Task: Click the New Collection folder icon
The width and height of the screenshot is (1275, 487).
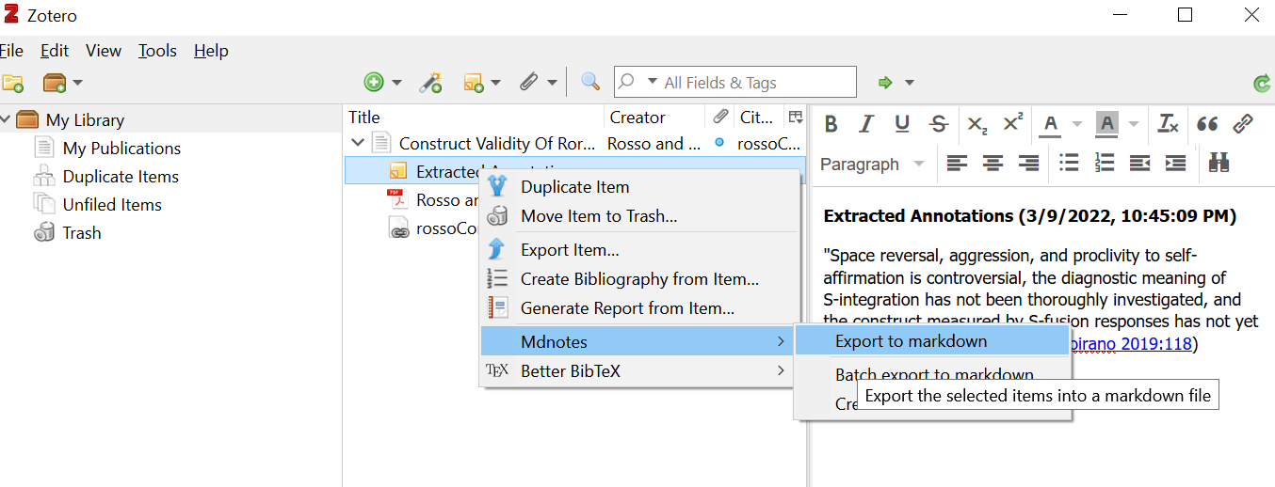Action: click(x=11, y=83)
